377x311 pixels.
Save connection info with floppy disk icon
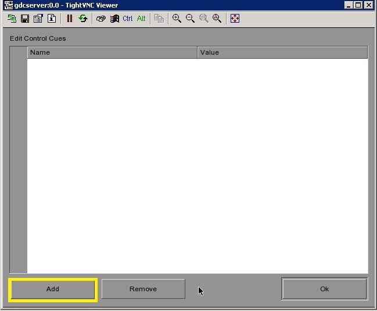pyautogui.click(x=25, y=19)
